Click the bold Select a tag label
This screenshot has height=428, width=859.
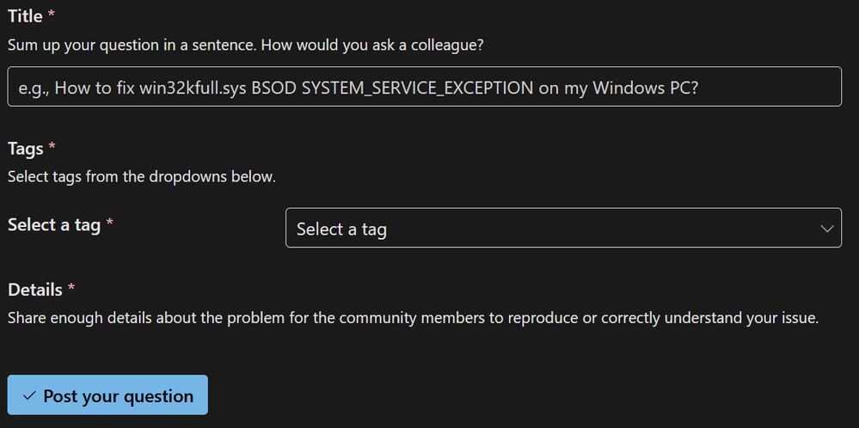click(54, 225)
